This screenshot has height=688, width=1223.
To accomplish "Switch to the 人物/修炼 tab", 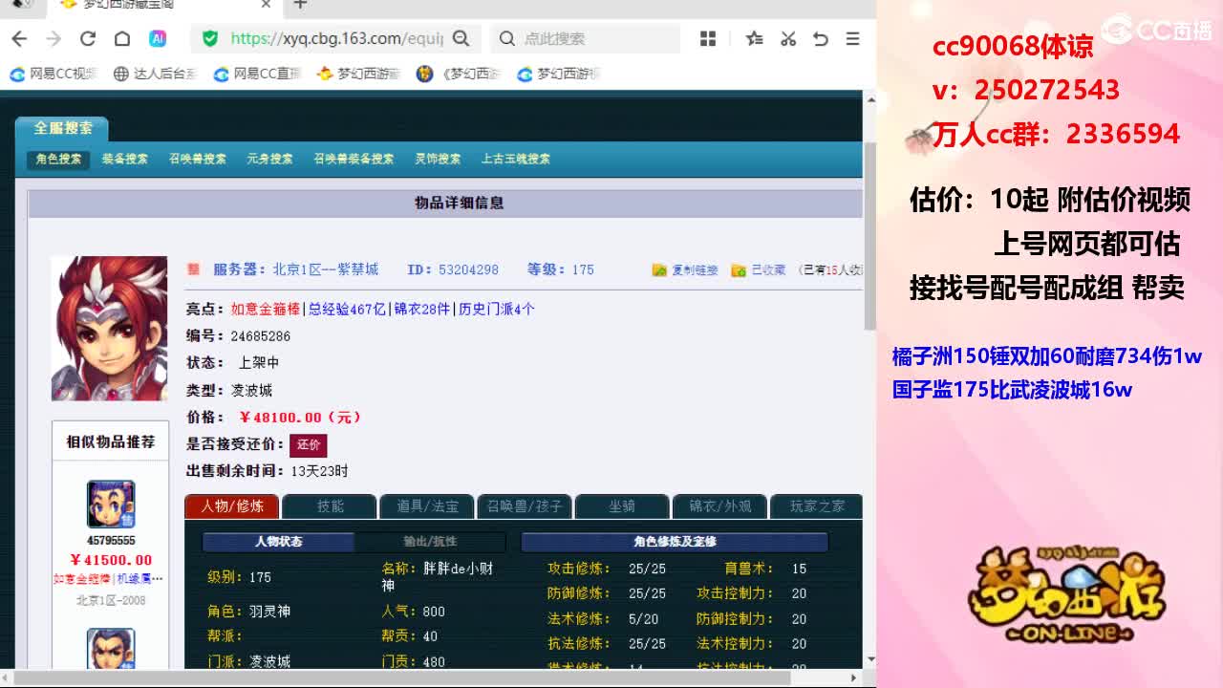I will pyautogui.click(x=232, y=506).
